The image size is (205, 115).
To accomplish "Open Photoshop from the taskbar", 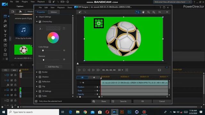I will [129, 112].
